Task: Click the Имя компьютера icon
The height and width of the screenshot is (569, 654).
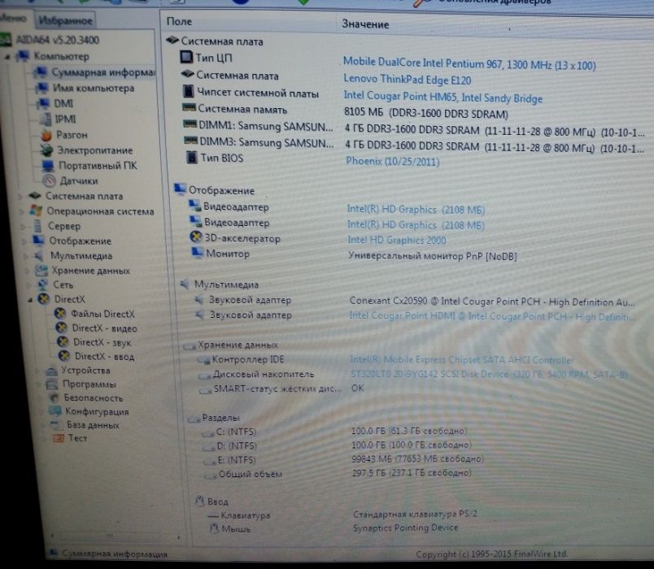Action: 42,88
